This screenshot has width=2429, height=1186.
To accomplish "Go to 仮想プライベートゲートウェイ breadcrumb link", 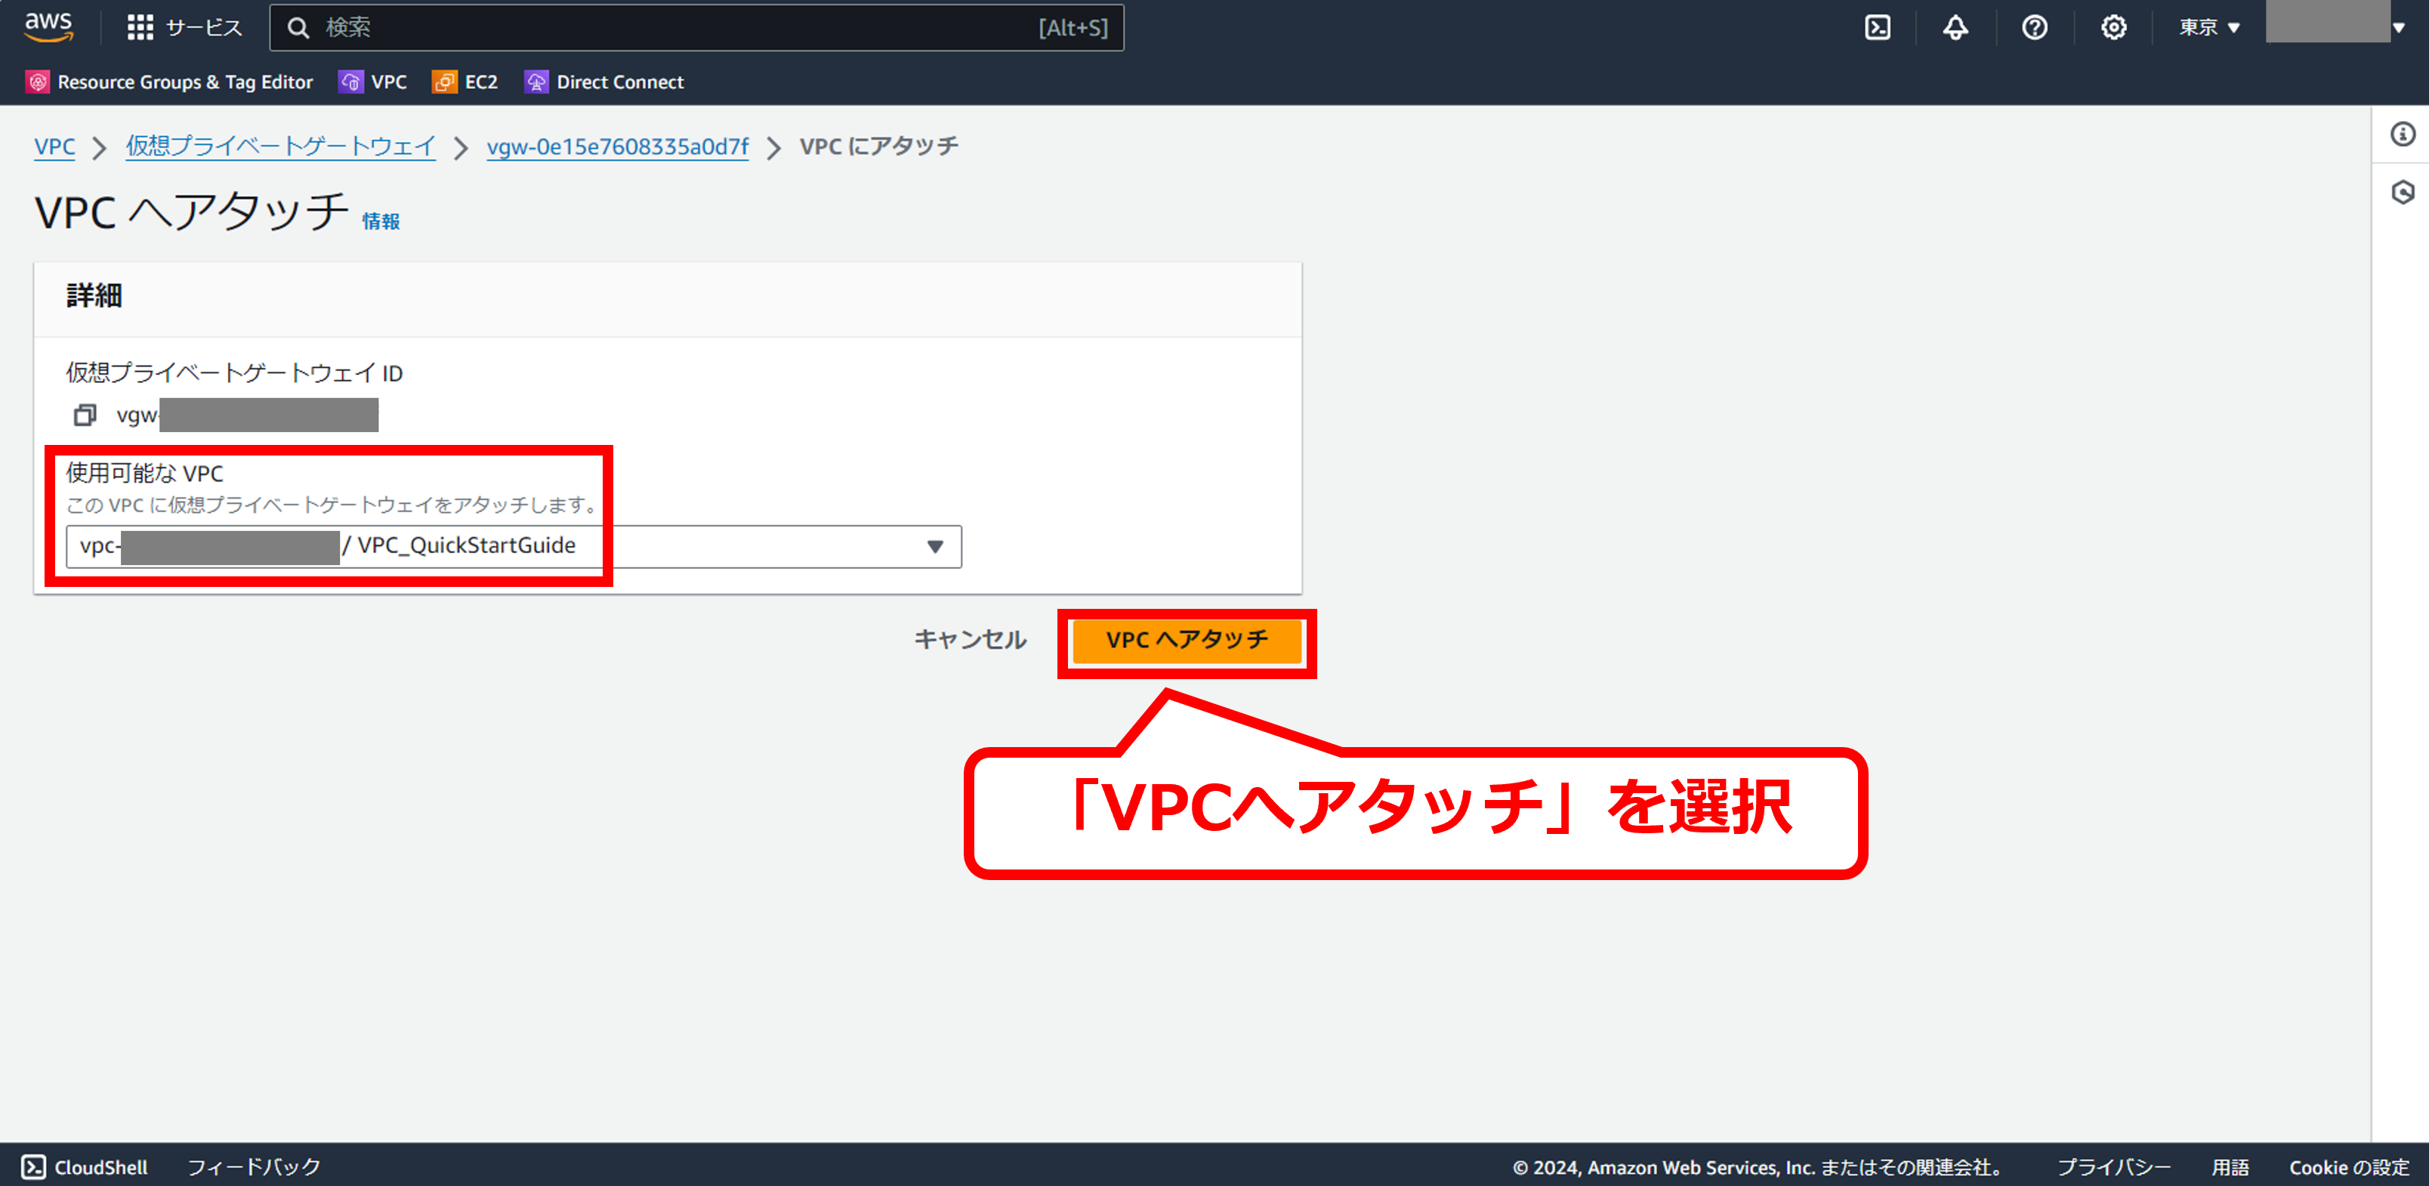I will click(x=280, y=147).
